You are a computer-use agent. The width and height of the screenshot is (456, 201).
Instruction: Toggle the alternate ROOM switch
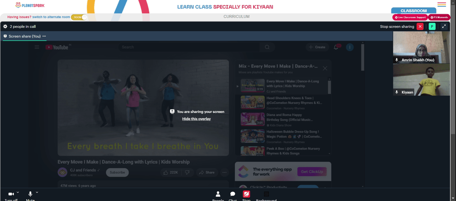point(79,17)
